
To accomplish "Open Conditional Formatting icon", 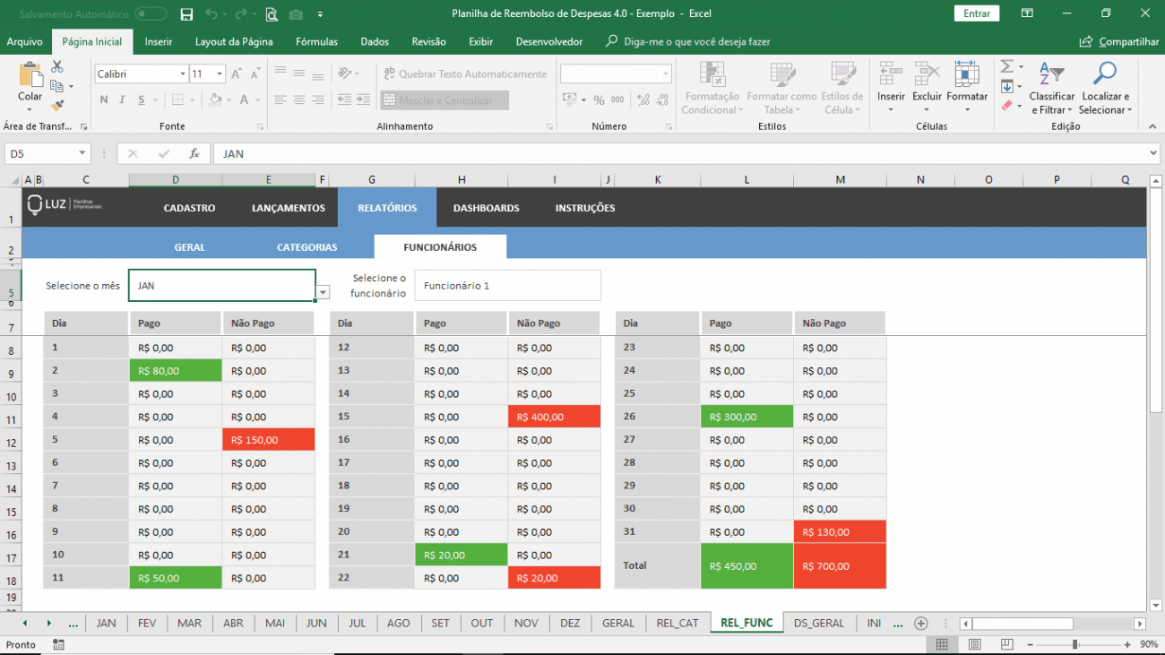I will [712, 74].
